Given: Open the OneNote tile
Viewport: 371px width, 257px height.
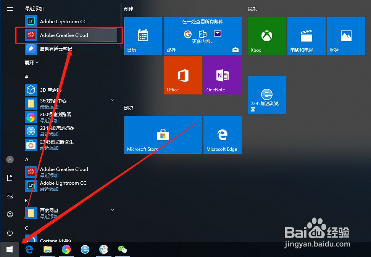Looking at the screenshot, I should coord(223,75).
